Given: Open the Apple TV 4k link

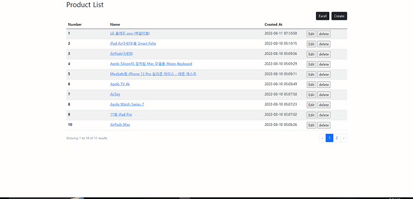Looking at the screenshot, I should point(120,84).
